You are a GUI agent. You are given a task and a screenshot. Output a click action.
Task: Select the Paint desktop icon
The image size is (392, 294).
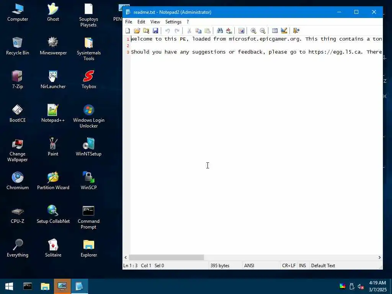click(x=53, y=147)
